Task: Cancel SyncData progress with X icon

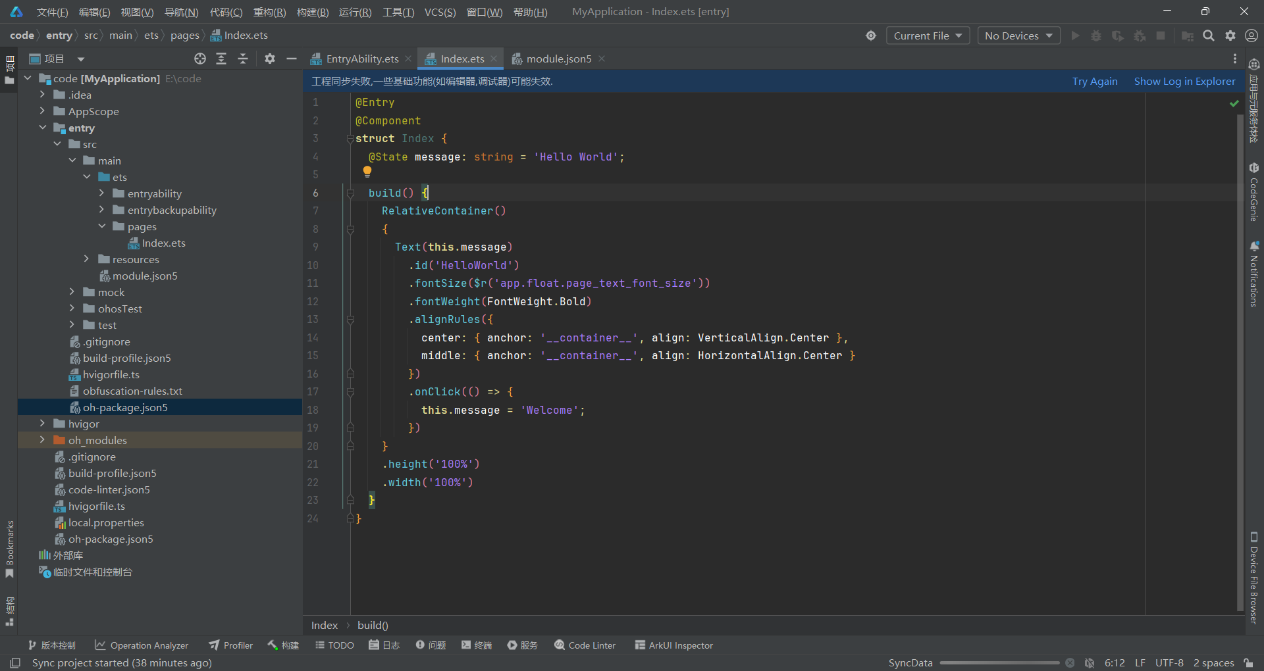Action: [1070, 662]
